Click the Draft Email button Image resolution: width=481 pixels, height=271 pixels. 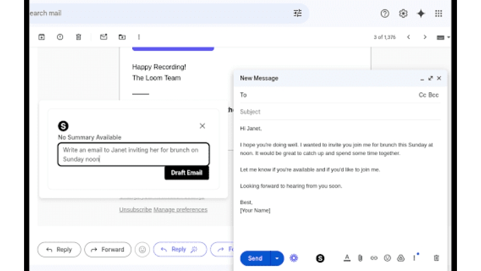click(187, 173)
